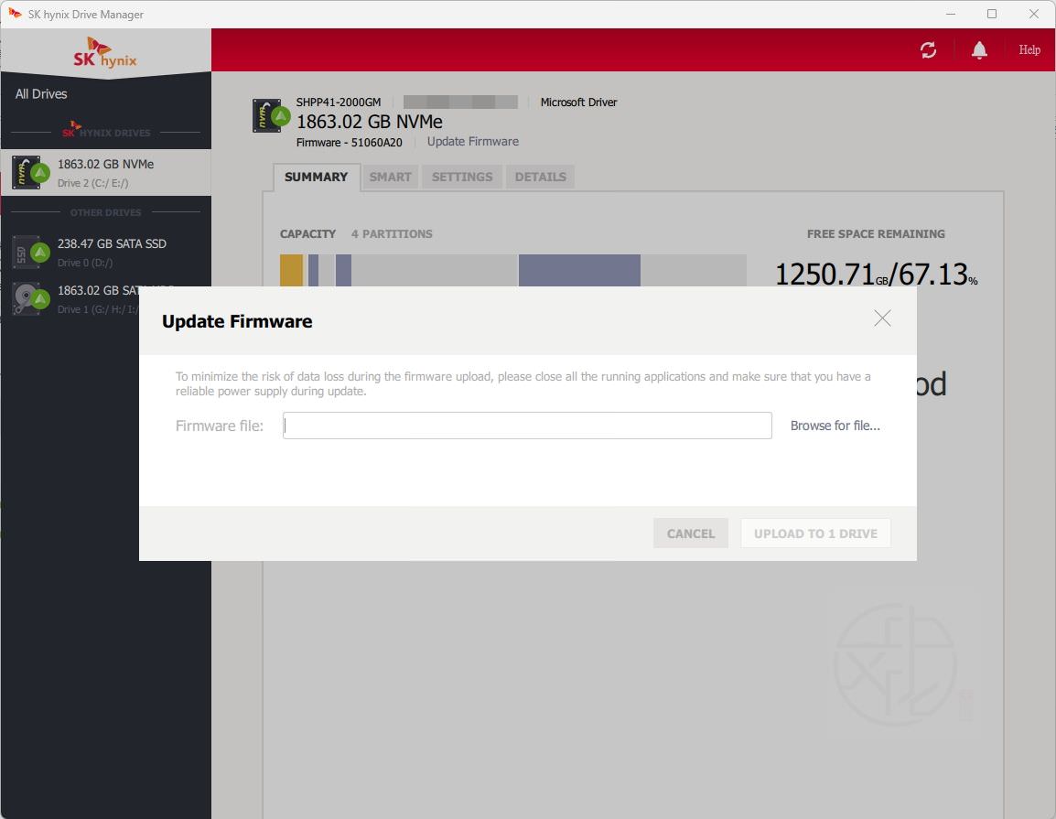
Task: Click the app icon in the title bar
Action: (15, 14)
